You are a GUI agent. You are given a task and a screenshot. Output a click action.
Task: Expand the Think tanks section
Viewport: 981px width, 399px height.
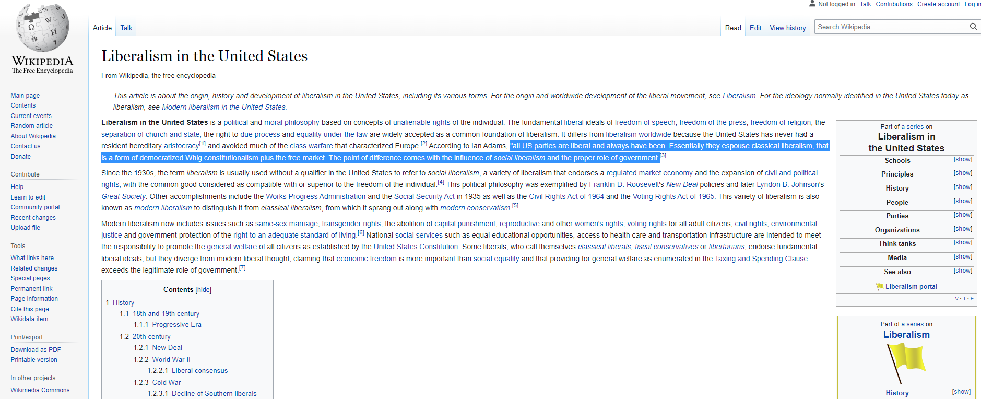pos(962,242)
